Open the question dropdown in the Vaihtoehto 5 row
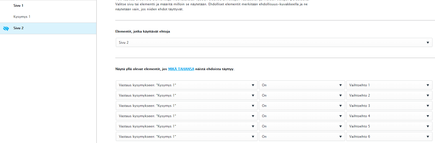 [187, 126]
